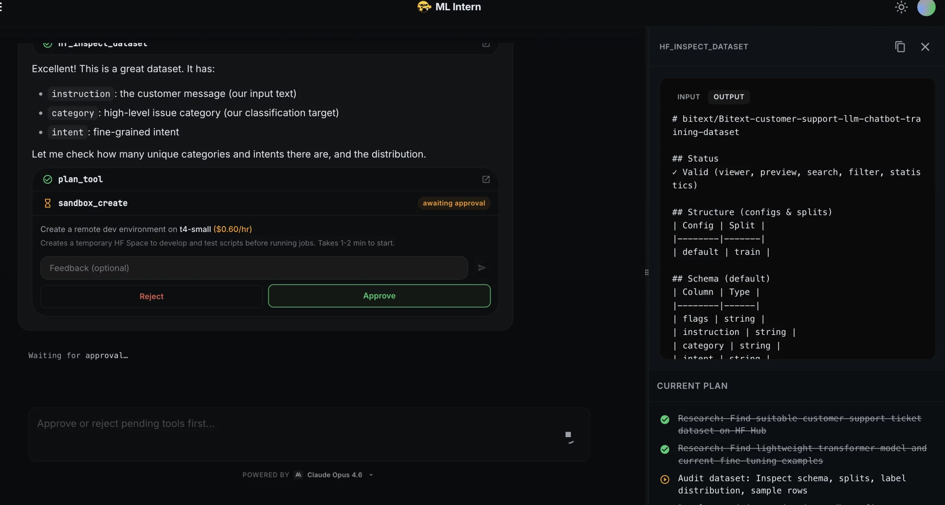Approve the sandbox_create request
This screenshot has width=945, height=505.
pos(379,296)
